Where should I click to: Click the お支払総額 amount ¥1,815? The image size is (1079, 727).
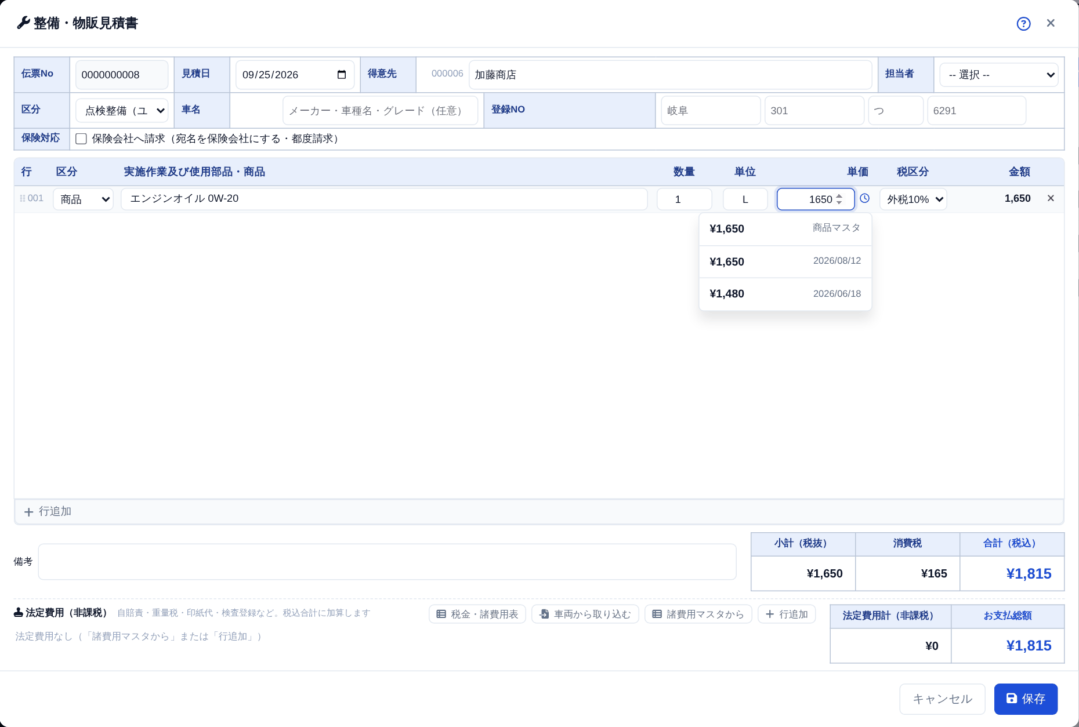(1029, 645)
